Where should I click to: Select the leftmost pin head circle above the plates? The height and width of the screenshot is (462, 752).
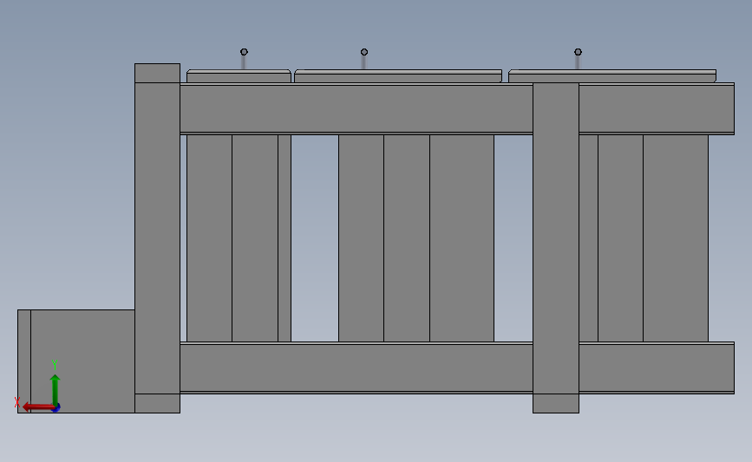click(x=244, y=52)
